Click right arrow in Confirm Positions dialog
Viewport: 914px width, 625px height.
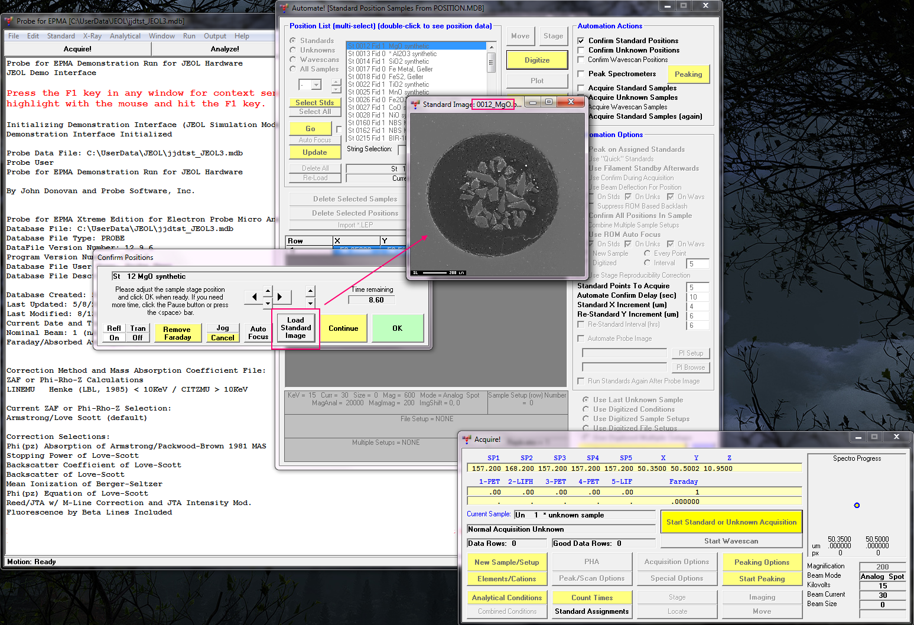click(280, 297)
